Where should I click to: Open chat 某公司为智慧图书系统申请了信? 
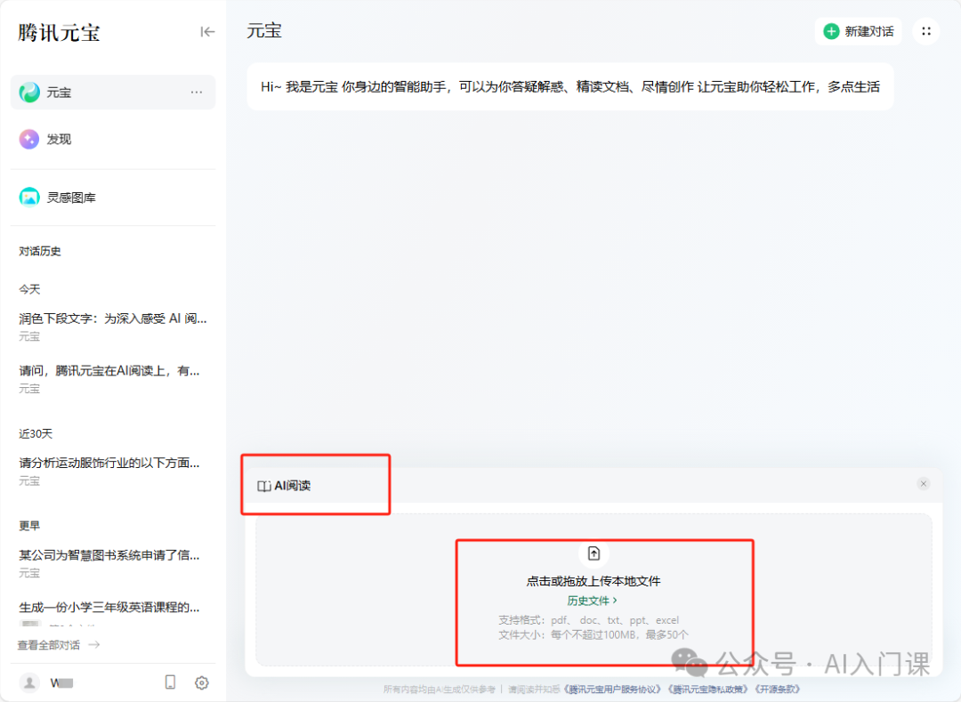tap(109, 555)
